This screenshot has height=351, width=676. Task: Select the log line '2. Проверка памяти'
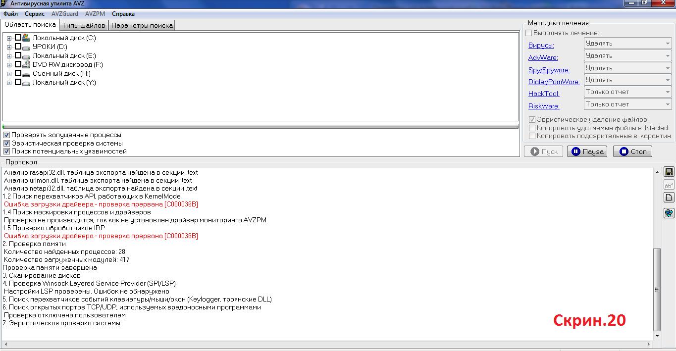coord(34,244)
